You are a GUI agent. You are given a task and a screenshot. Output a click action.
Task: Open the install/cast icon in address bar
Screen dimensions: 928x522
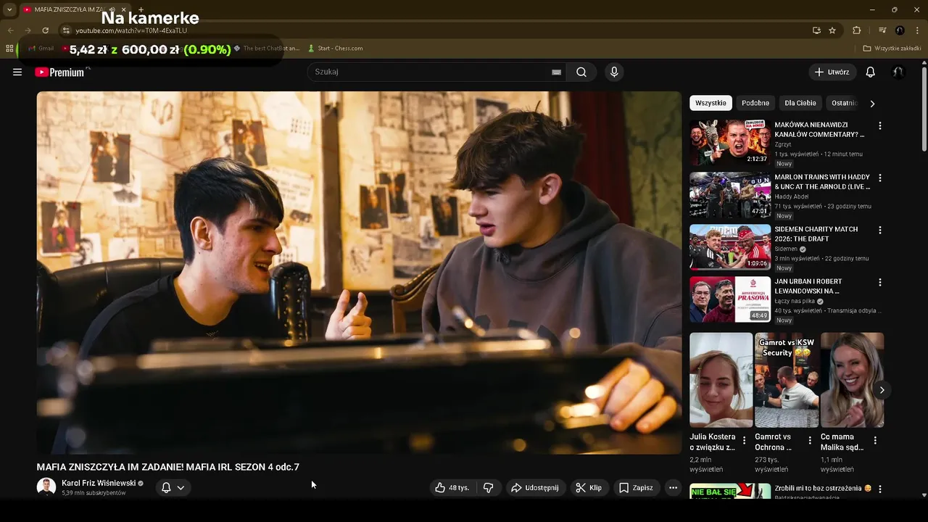[x=816, y=30]
